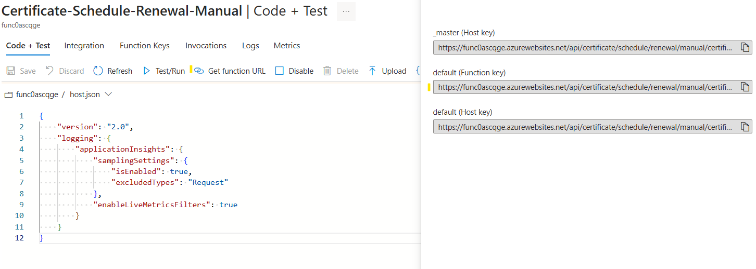Image resolution: width=756 pixels, height=269 pixels.
Task: Click "enableLiveMetricsFilters" on line 9
Action: (152, 205)
